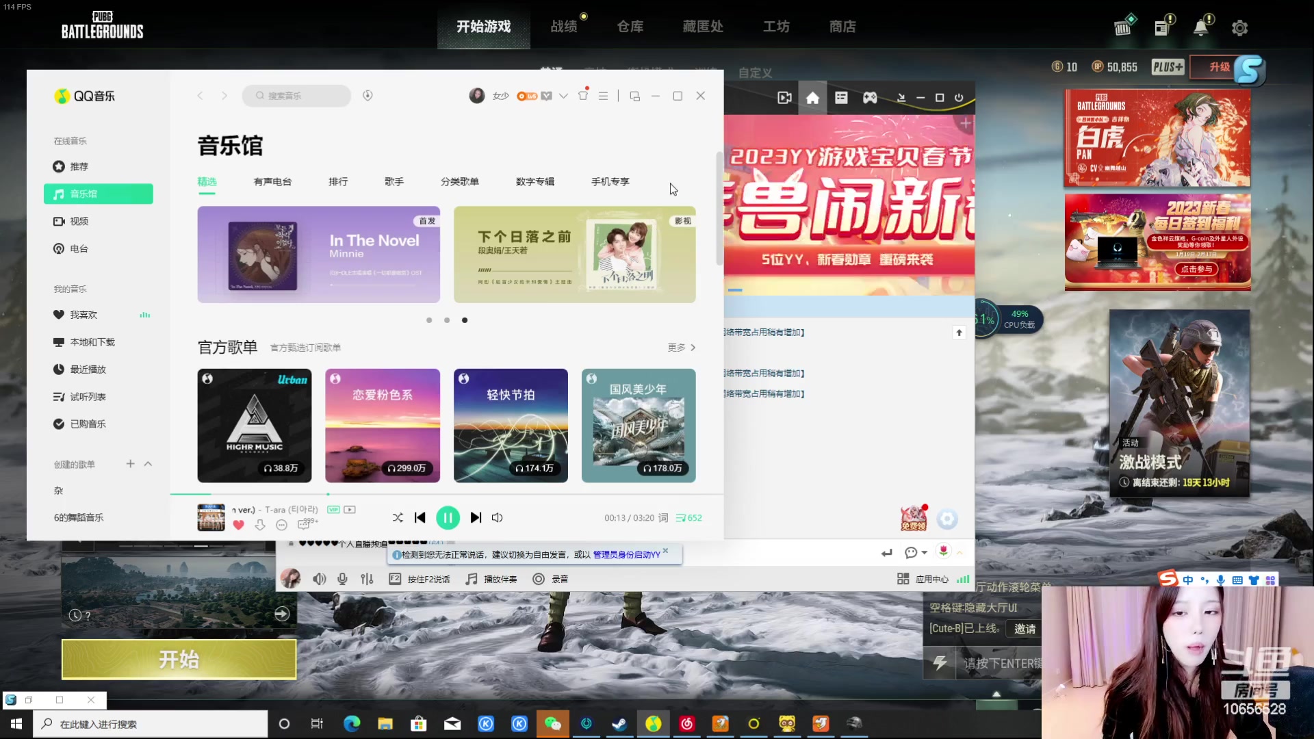Click YY window video camera icon
This screenshot has width=1314, height=739.
[x=785, y=98]
